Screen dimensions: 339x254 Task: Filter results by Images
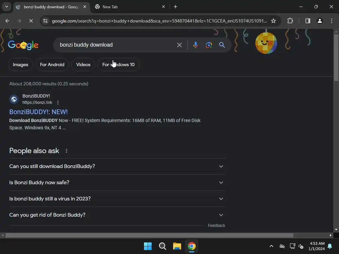click(x=20, y=64)
